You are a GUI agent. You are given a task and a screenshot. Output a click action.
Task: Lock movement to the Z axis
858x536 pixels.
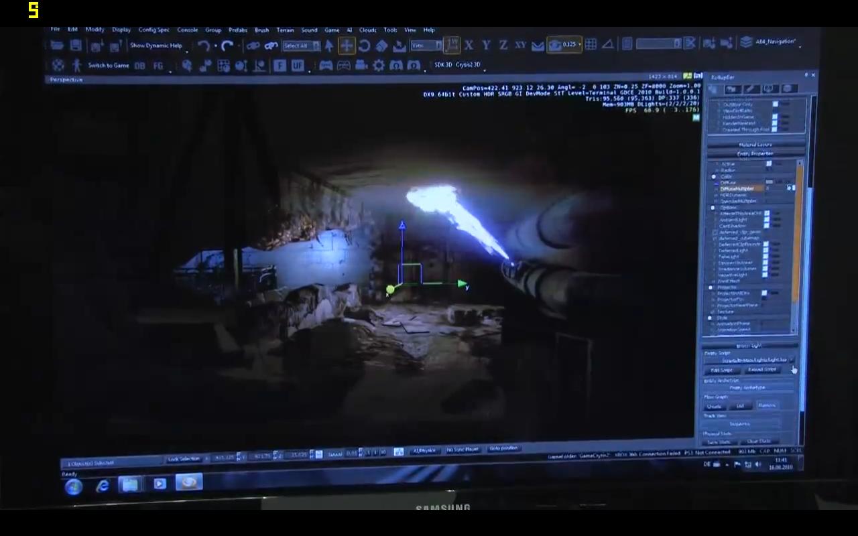pyautogui.click(x=503, y=46)
